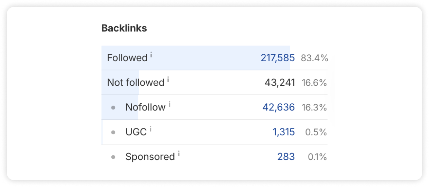This screenshot has width=429, height=187.
Task: Click the Nofollow row label
Action: 145,107
